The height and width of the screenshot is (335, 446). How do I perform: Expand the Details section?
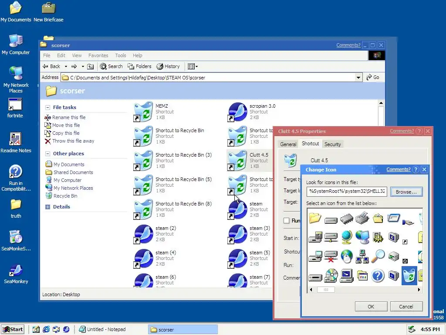47,207
